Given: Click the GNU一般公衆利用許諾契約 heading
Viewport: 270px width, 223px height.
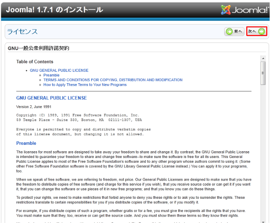Looking at the screenshot, I should pos(38,48).
